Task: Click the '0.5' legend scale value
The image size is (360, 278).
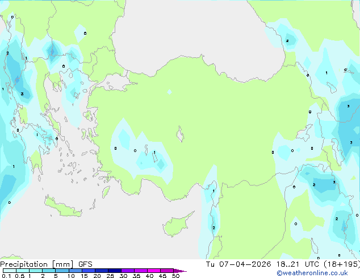Action: [x=19, y=276]
